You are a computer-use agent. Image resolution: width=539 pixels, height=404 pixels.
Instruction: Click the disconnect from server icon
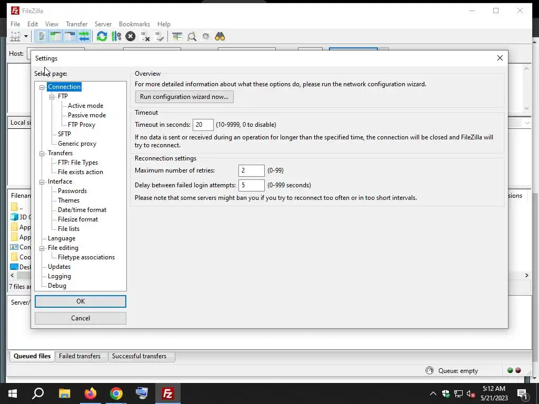145,36
